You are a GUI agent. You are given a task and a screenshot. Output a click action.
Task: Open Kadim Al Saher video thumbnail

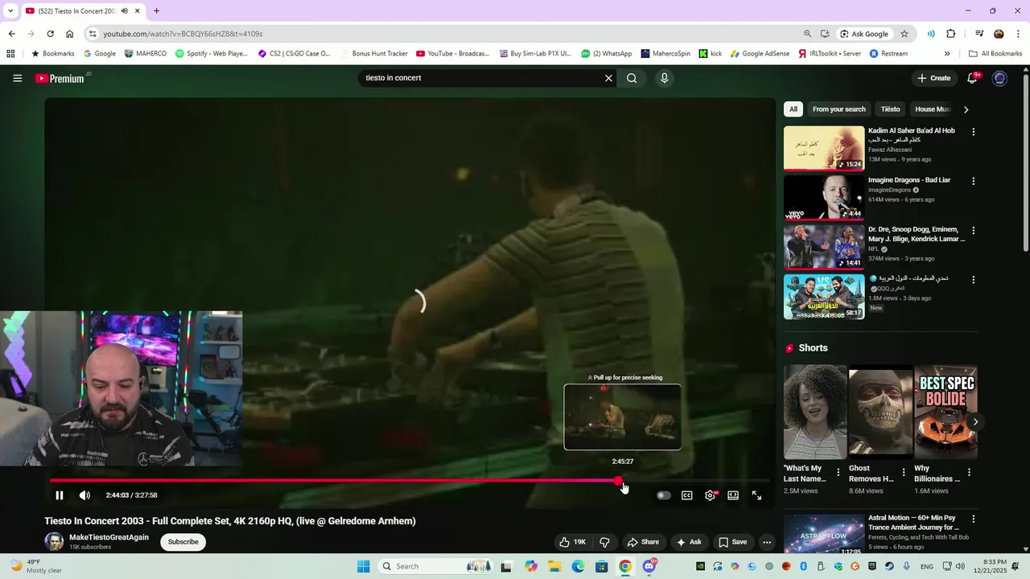coord(824,148)
